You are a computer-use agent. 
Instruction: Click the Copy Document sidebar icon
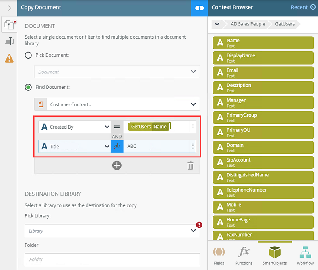(x=9, y=25)
